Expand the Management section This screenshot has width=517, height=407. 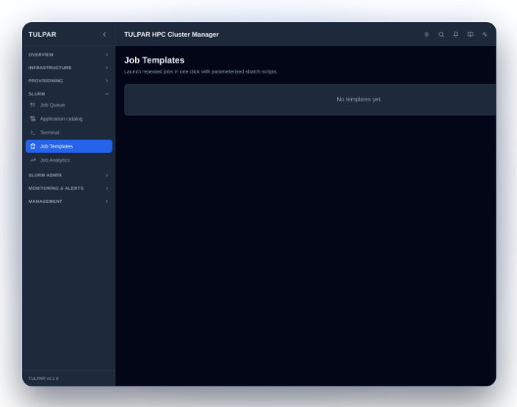[68, 201]
